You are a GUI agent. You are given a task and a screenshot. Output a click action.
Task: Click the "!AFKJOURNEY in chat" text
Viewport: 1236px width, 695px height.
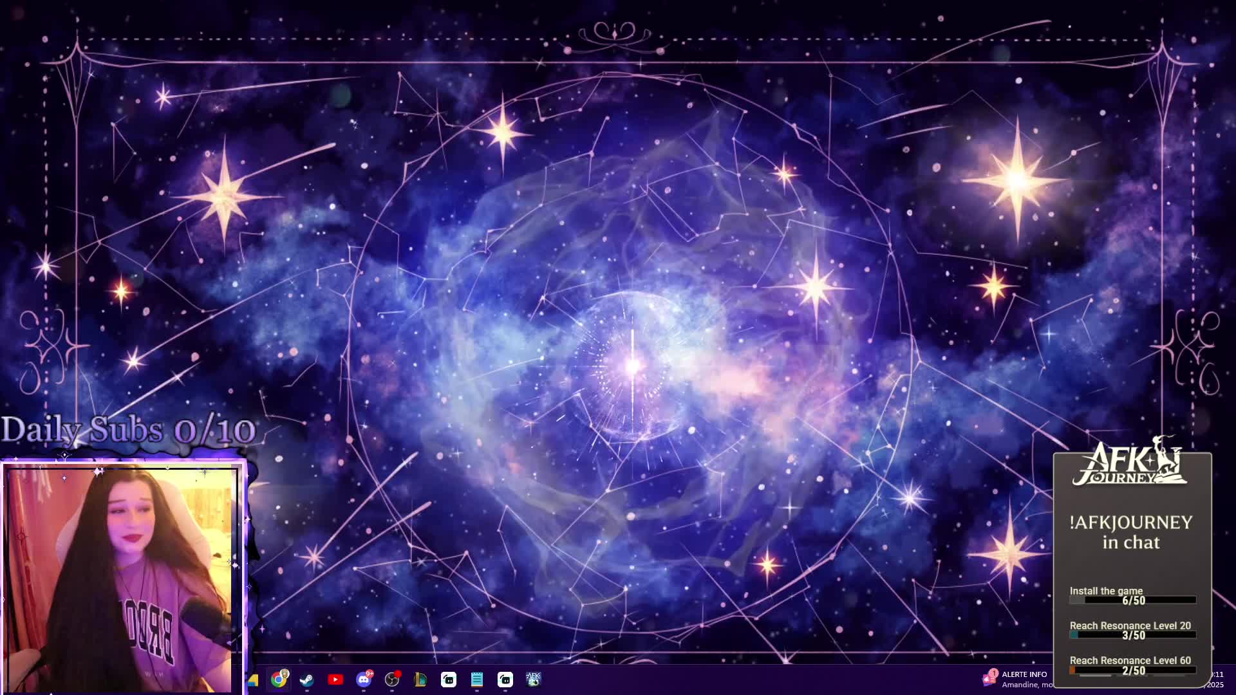pyautogui.click(x=1131, y=532)
